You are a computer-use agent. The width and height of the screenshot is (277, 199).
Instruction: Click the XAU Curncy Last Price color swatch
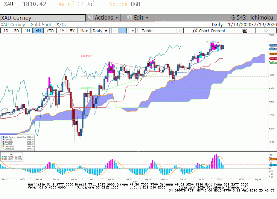3,137
